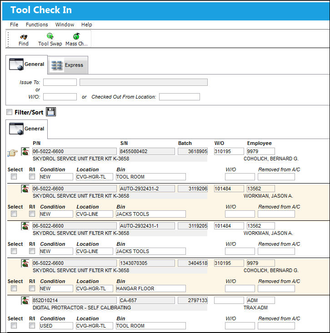This screenshot has width=330, height=333.
Task: Click the toolbar grip handle dots
Action: pos(8,39)
